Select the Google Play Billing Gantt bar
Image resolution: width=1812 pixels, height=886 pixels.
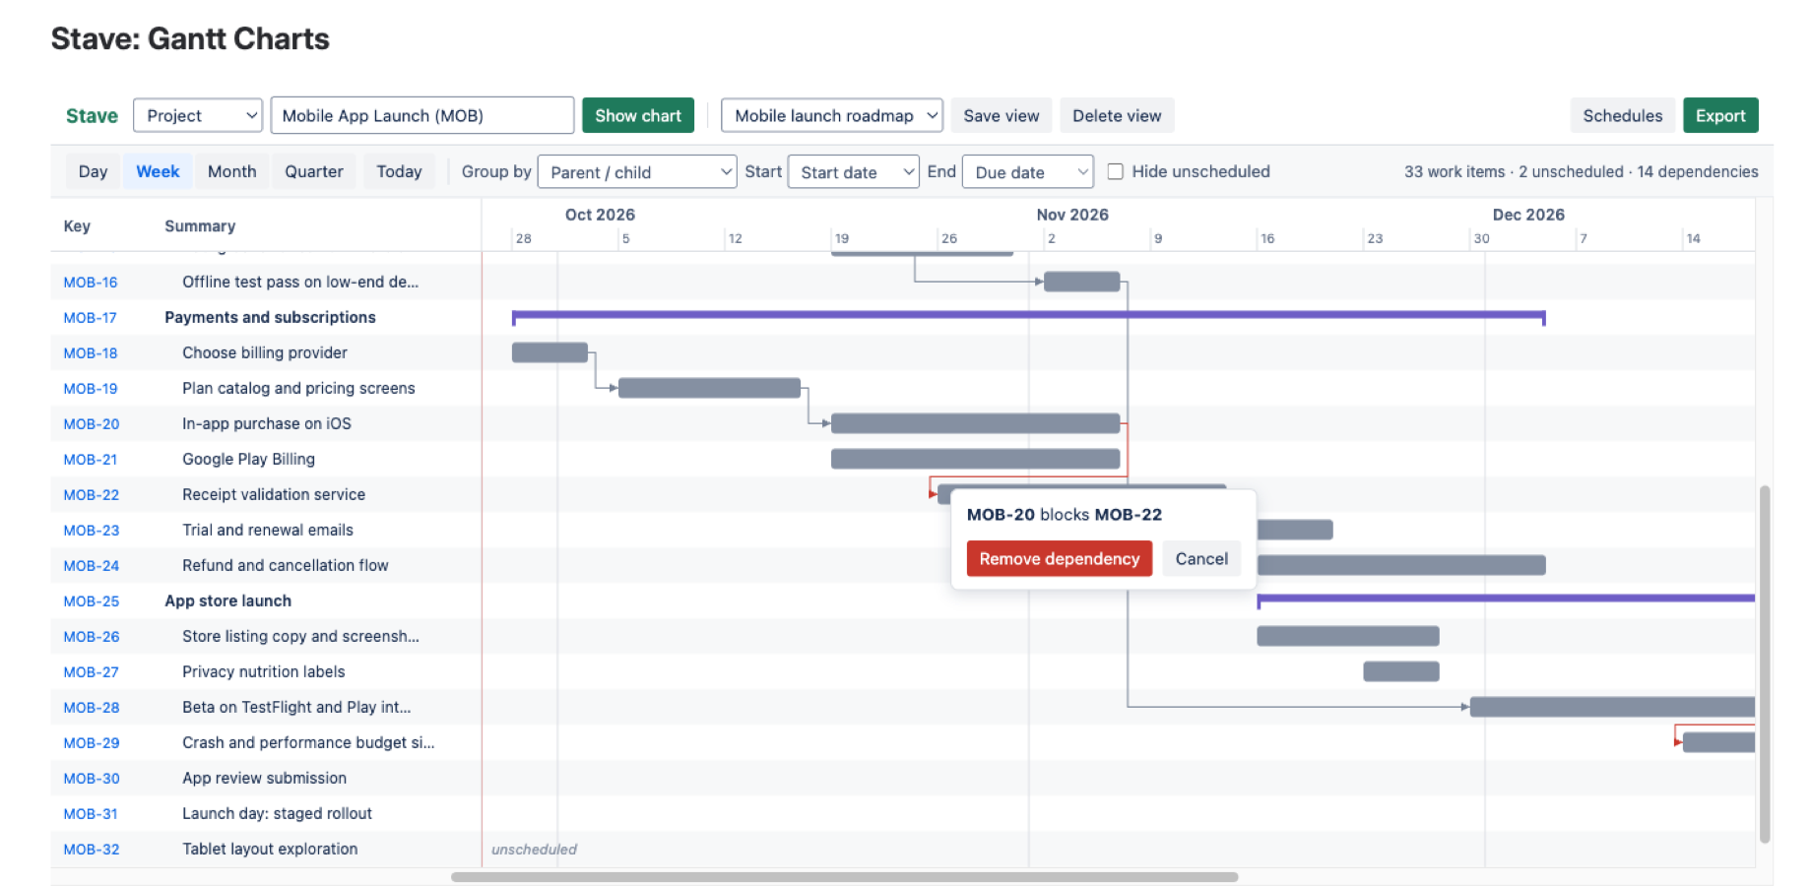coord(975,459)
